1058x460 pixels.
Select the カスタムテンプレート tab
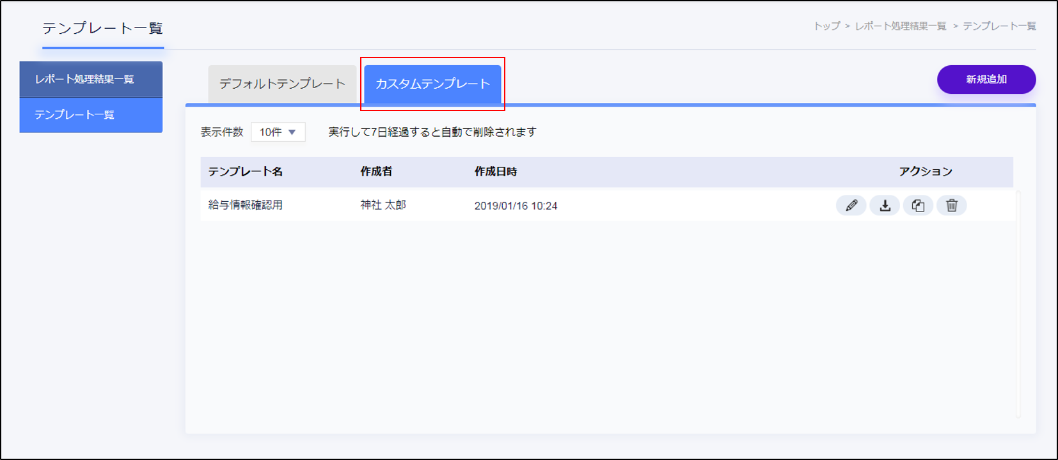pyautogui.click(x=432, y=84)
